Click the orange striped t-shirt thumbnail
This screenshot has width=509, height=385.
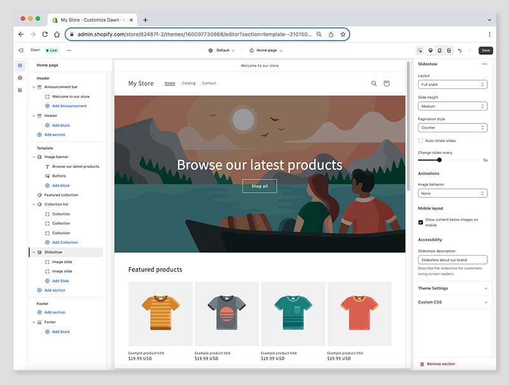(x=160, y=314)
